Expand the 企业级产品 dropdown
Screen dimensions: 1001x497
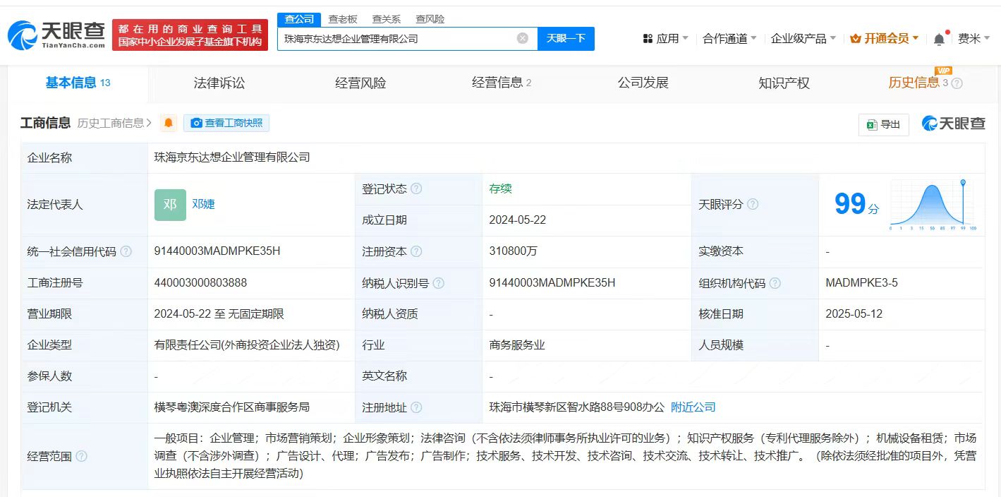803,39
